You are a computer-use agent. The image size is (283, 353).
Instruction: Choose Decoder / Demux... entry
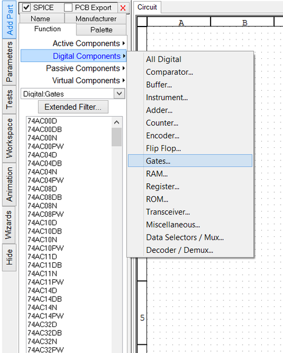tap(190, 250)
